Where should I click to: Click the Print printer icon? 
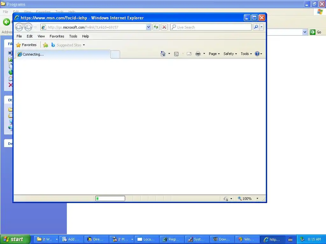tap(198, 54)
